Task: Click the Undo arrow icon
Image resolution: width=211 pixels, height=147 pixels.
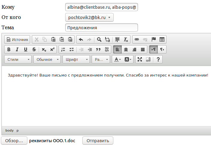Action: click(x=81, y=39)
